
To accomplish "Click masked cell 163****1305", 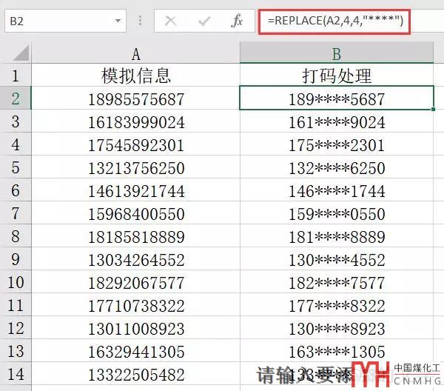I will (x=337, y=350).
